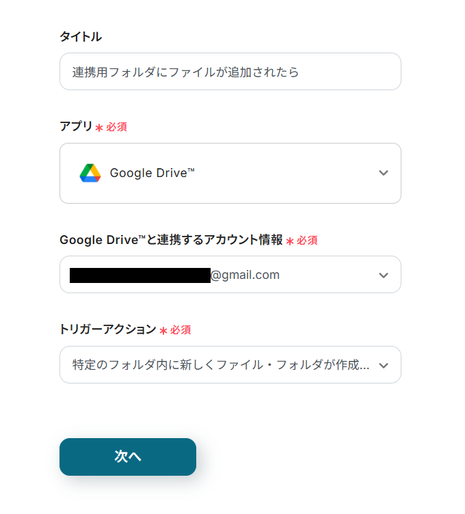Viewport: 465px width, 514px height.
Task: Click the @gmail.com account text
Action: [245, 275]
